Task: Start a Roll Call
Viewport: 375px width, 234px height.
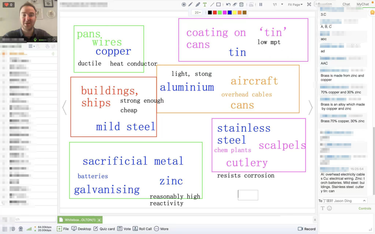Action: (x=142, y=229)
